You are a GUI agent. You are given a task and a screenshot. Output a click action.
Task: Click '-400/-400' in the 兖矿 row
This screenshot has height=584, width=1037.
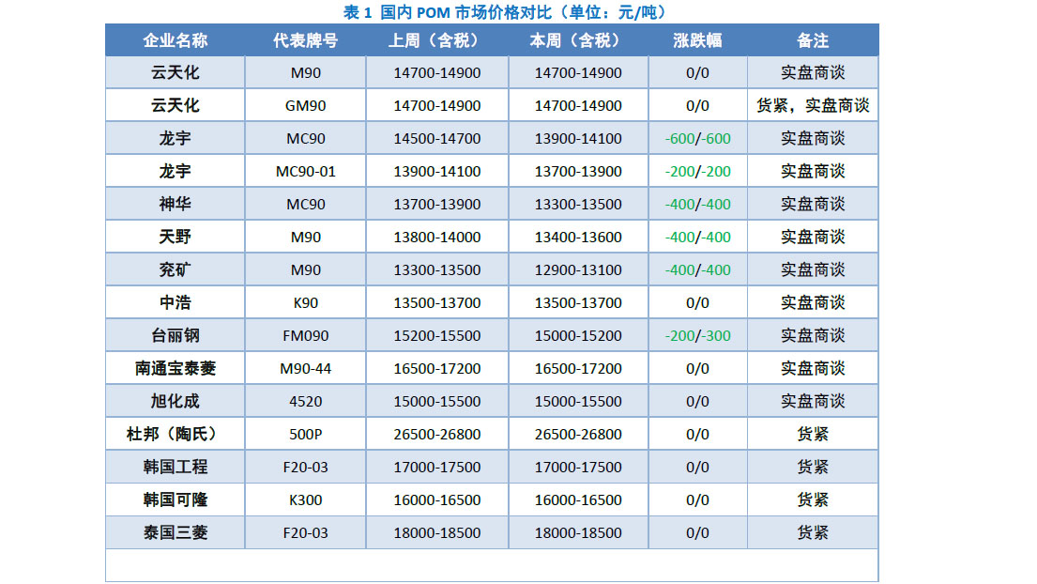pos(697,269)
